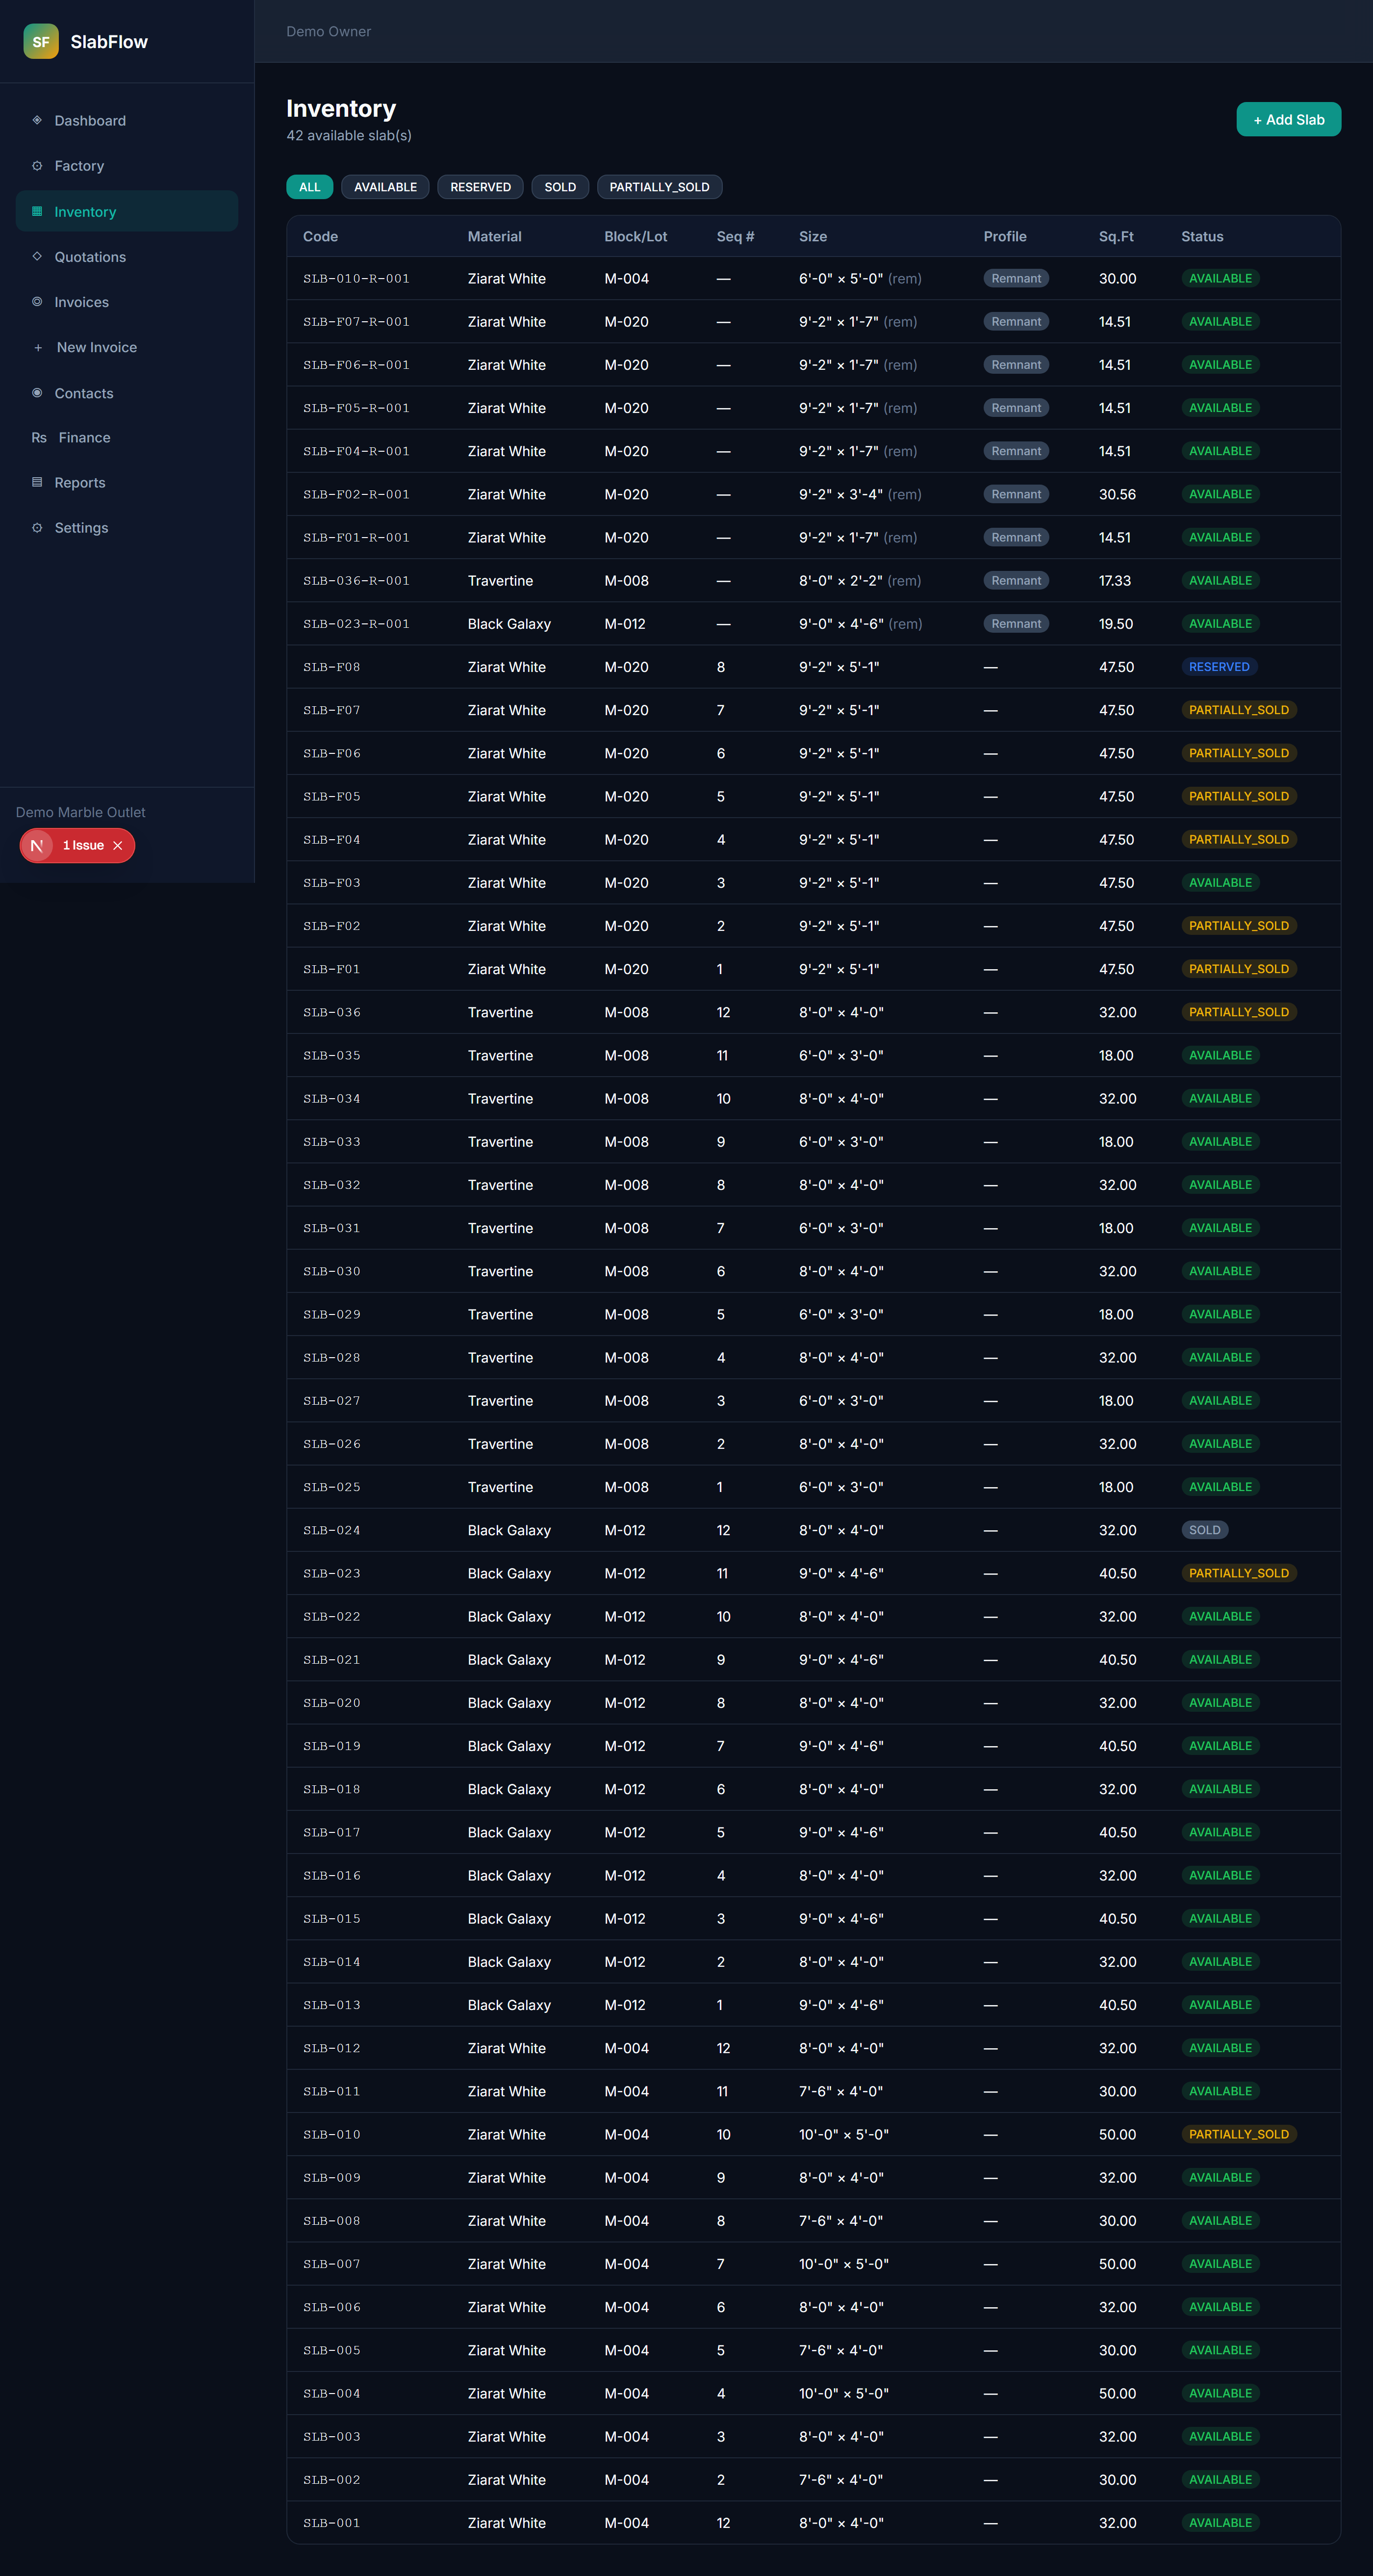The height and width of the screenshot is (2576, 1373).
Task: Click the Invoices sidebar icon
Action: pyautogui.click(x=37, y=302)
